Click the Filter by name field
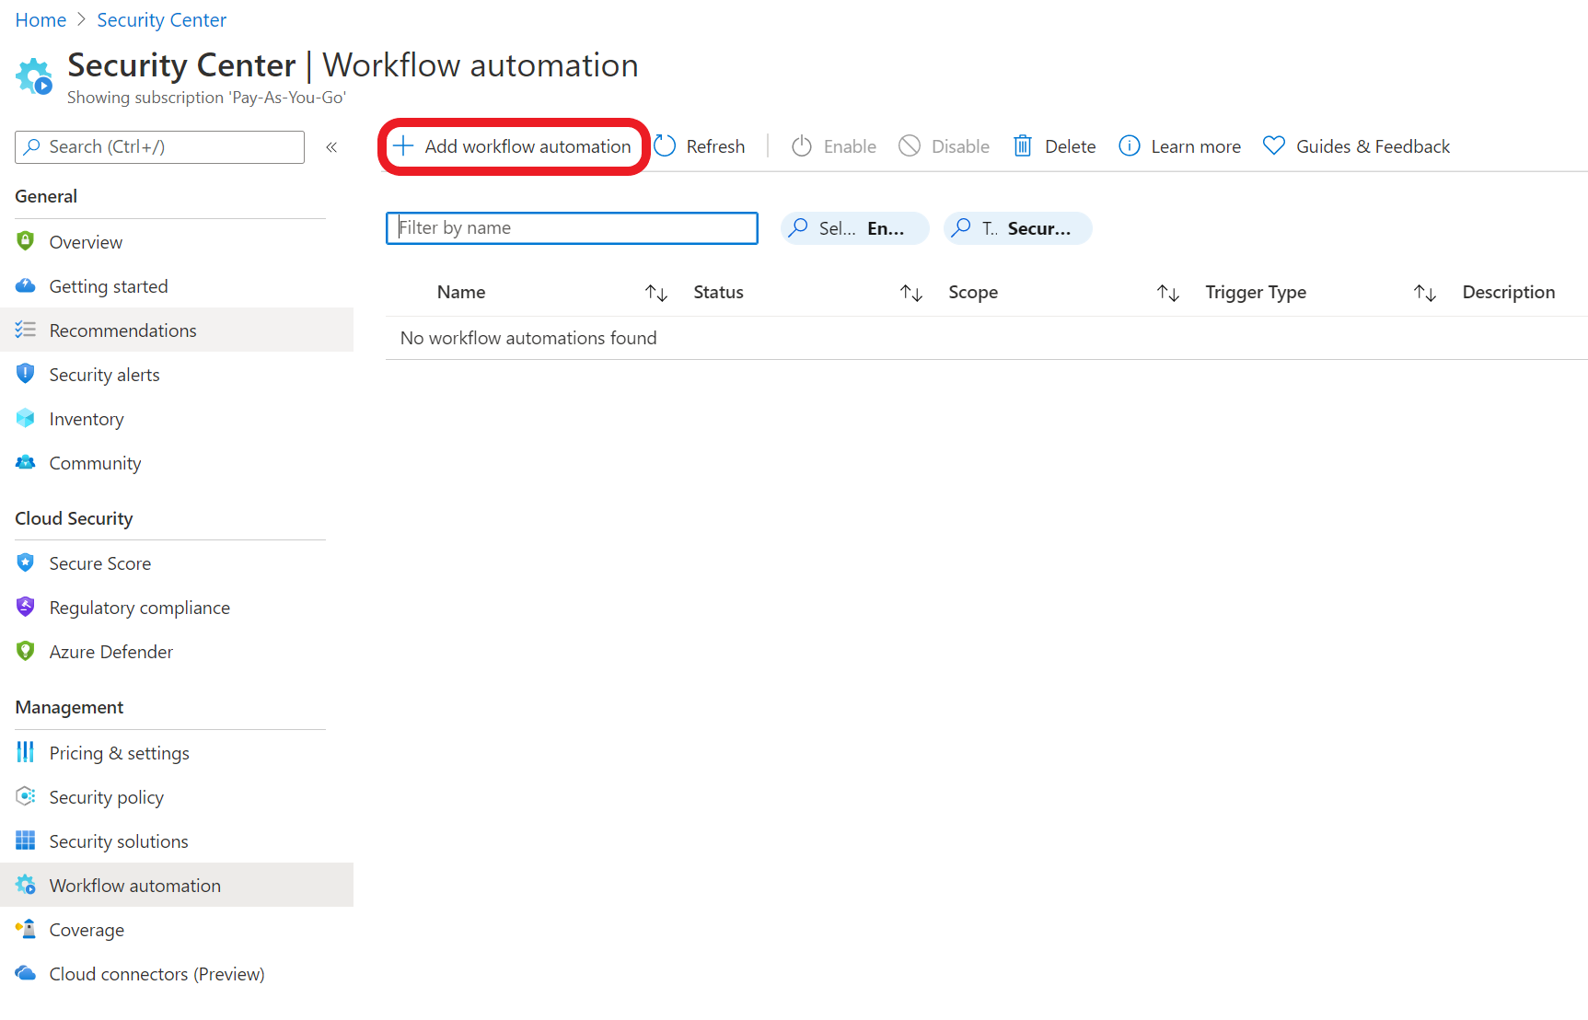 pos(572,228)
